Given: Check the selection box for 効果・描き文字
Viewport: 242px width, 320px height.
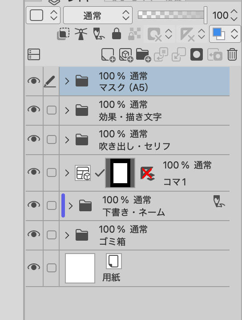Looking at the screenshot, I should [52, 110].
